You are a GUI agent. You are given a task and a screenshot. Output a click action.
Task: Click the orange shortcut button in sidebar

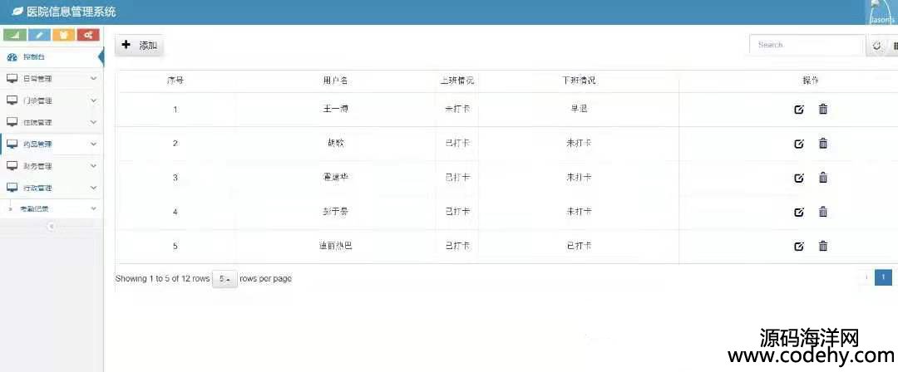coord(63,35)
